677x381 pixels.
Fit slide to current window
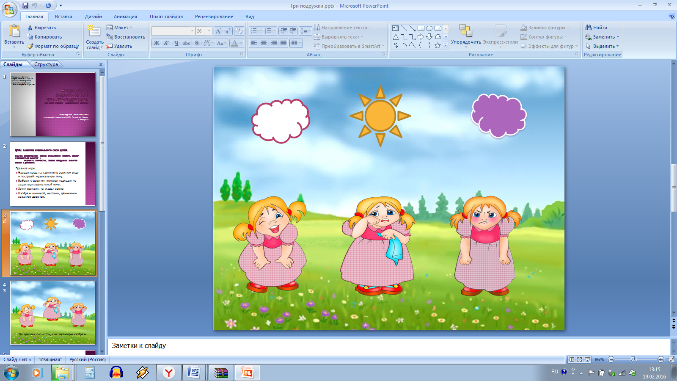[671, 359]
